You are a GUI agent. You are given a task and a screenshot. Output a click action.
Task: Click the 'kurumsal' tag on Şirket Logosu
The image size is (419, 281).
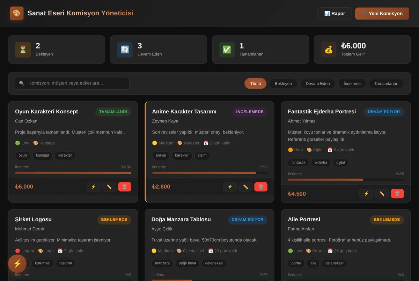pyautogui.click(x=43, y=263)
